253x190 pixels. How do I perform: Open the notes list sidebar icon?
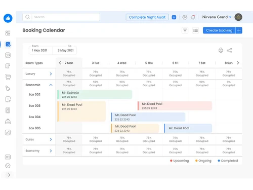(8, 66)
